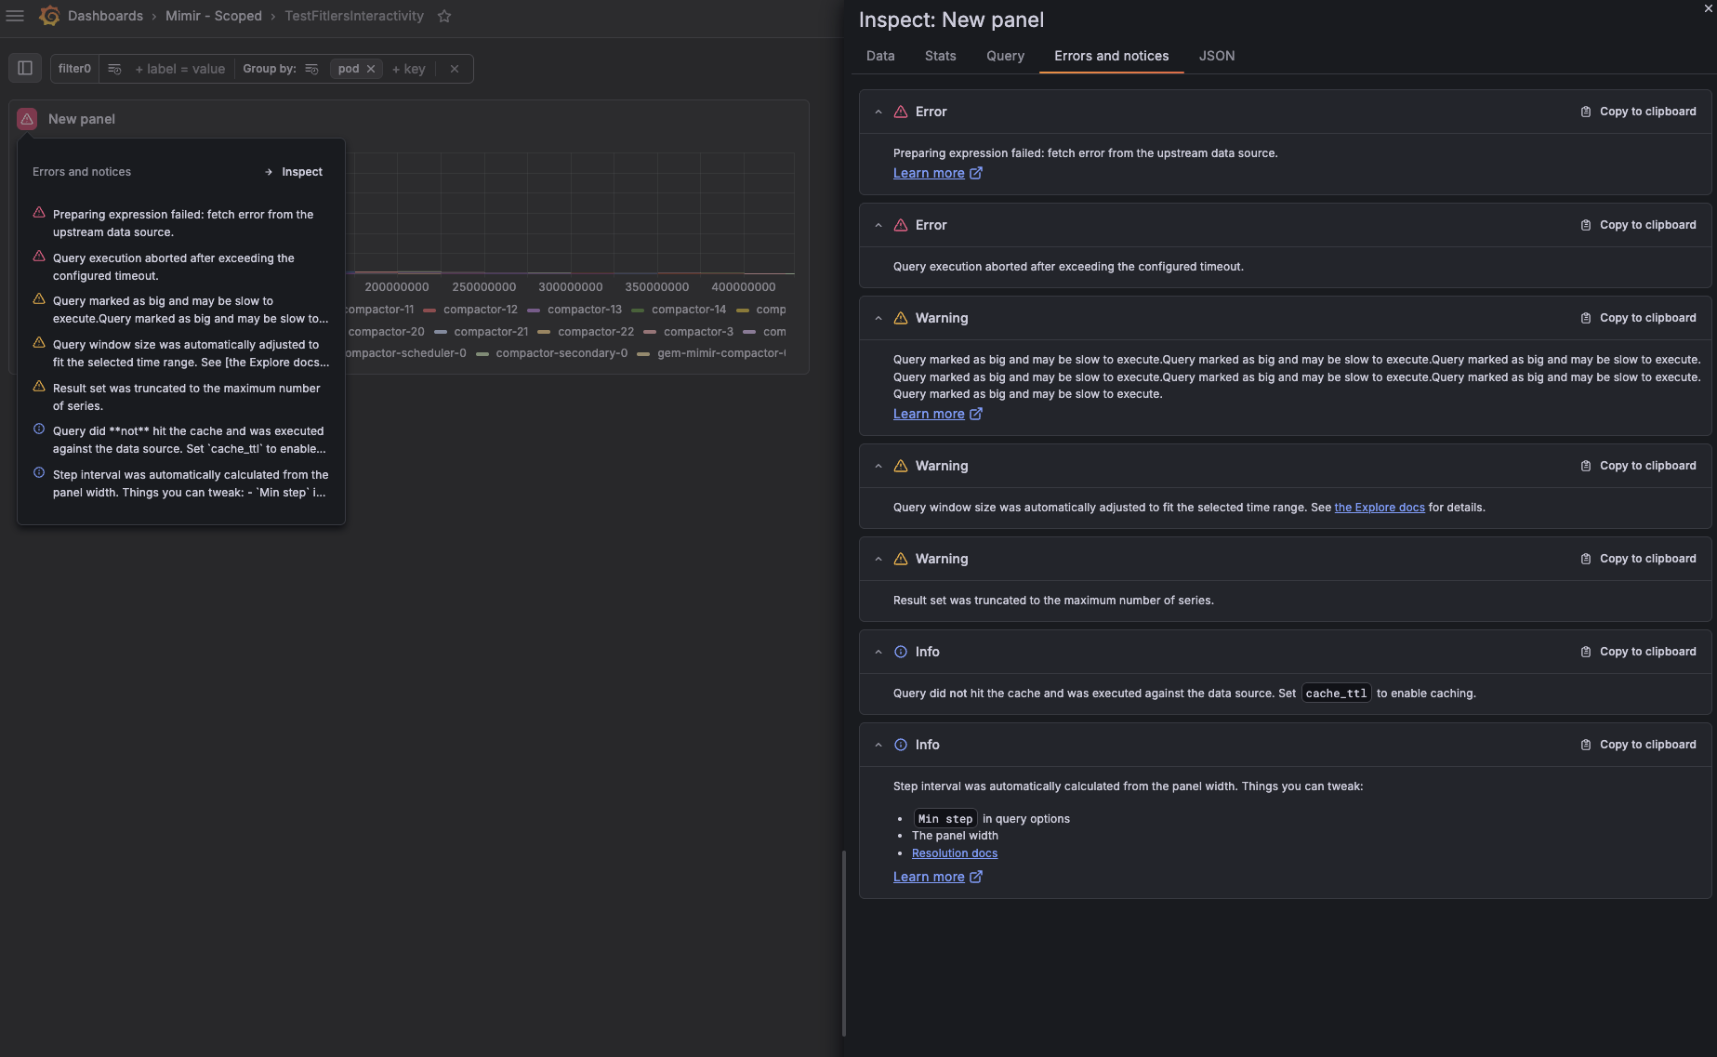This screenshot has height=1057, width=1717.
Task: Click the filter0 label=value input
Action: pos(180,69)
